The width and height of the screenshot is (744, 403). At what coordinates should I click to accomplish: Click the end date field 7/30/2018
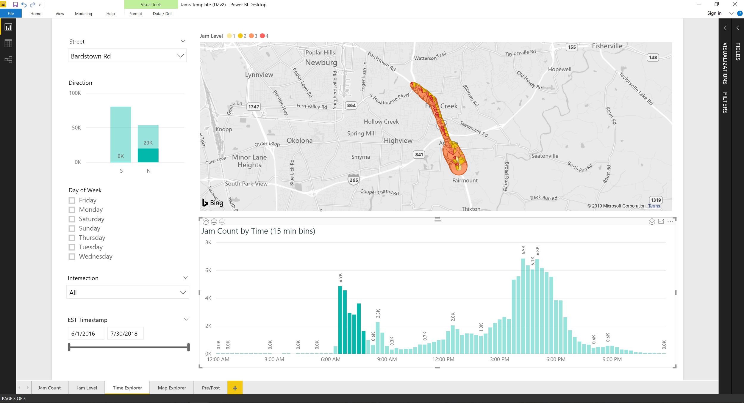point(125,333)
